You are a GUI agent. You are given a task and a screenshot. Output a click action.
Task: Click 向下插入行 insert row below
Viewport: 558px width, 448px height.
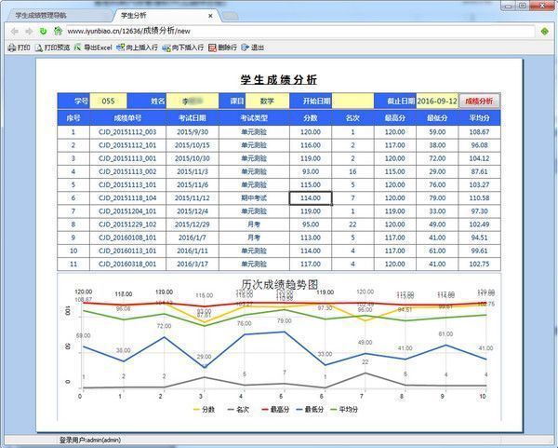click(183, 48)
